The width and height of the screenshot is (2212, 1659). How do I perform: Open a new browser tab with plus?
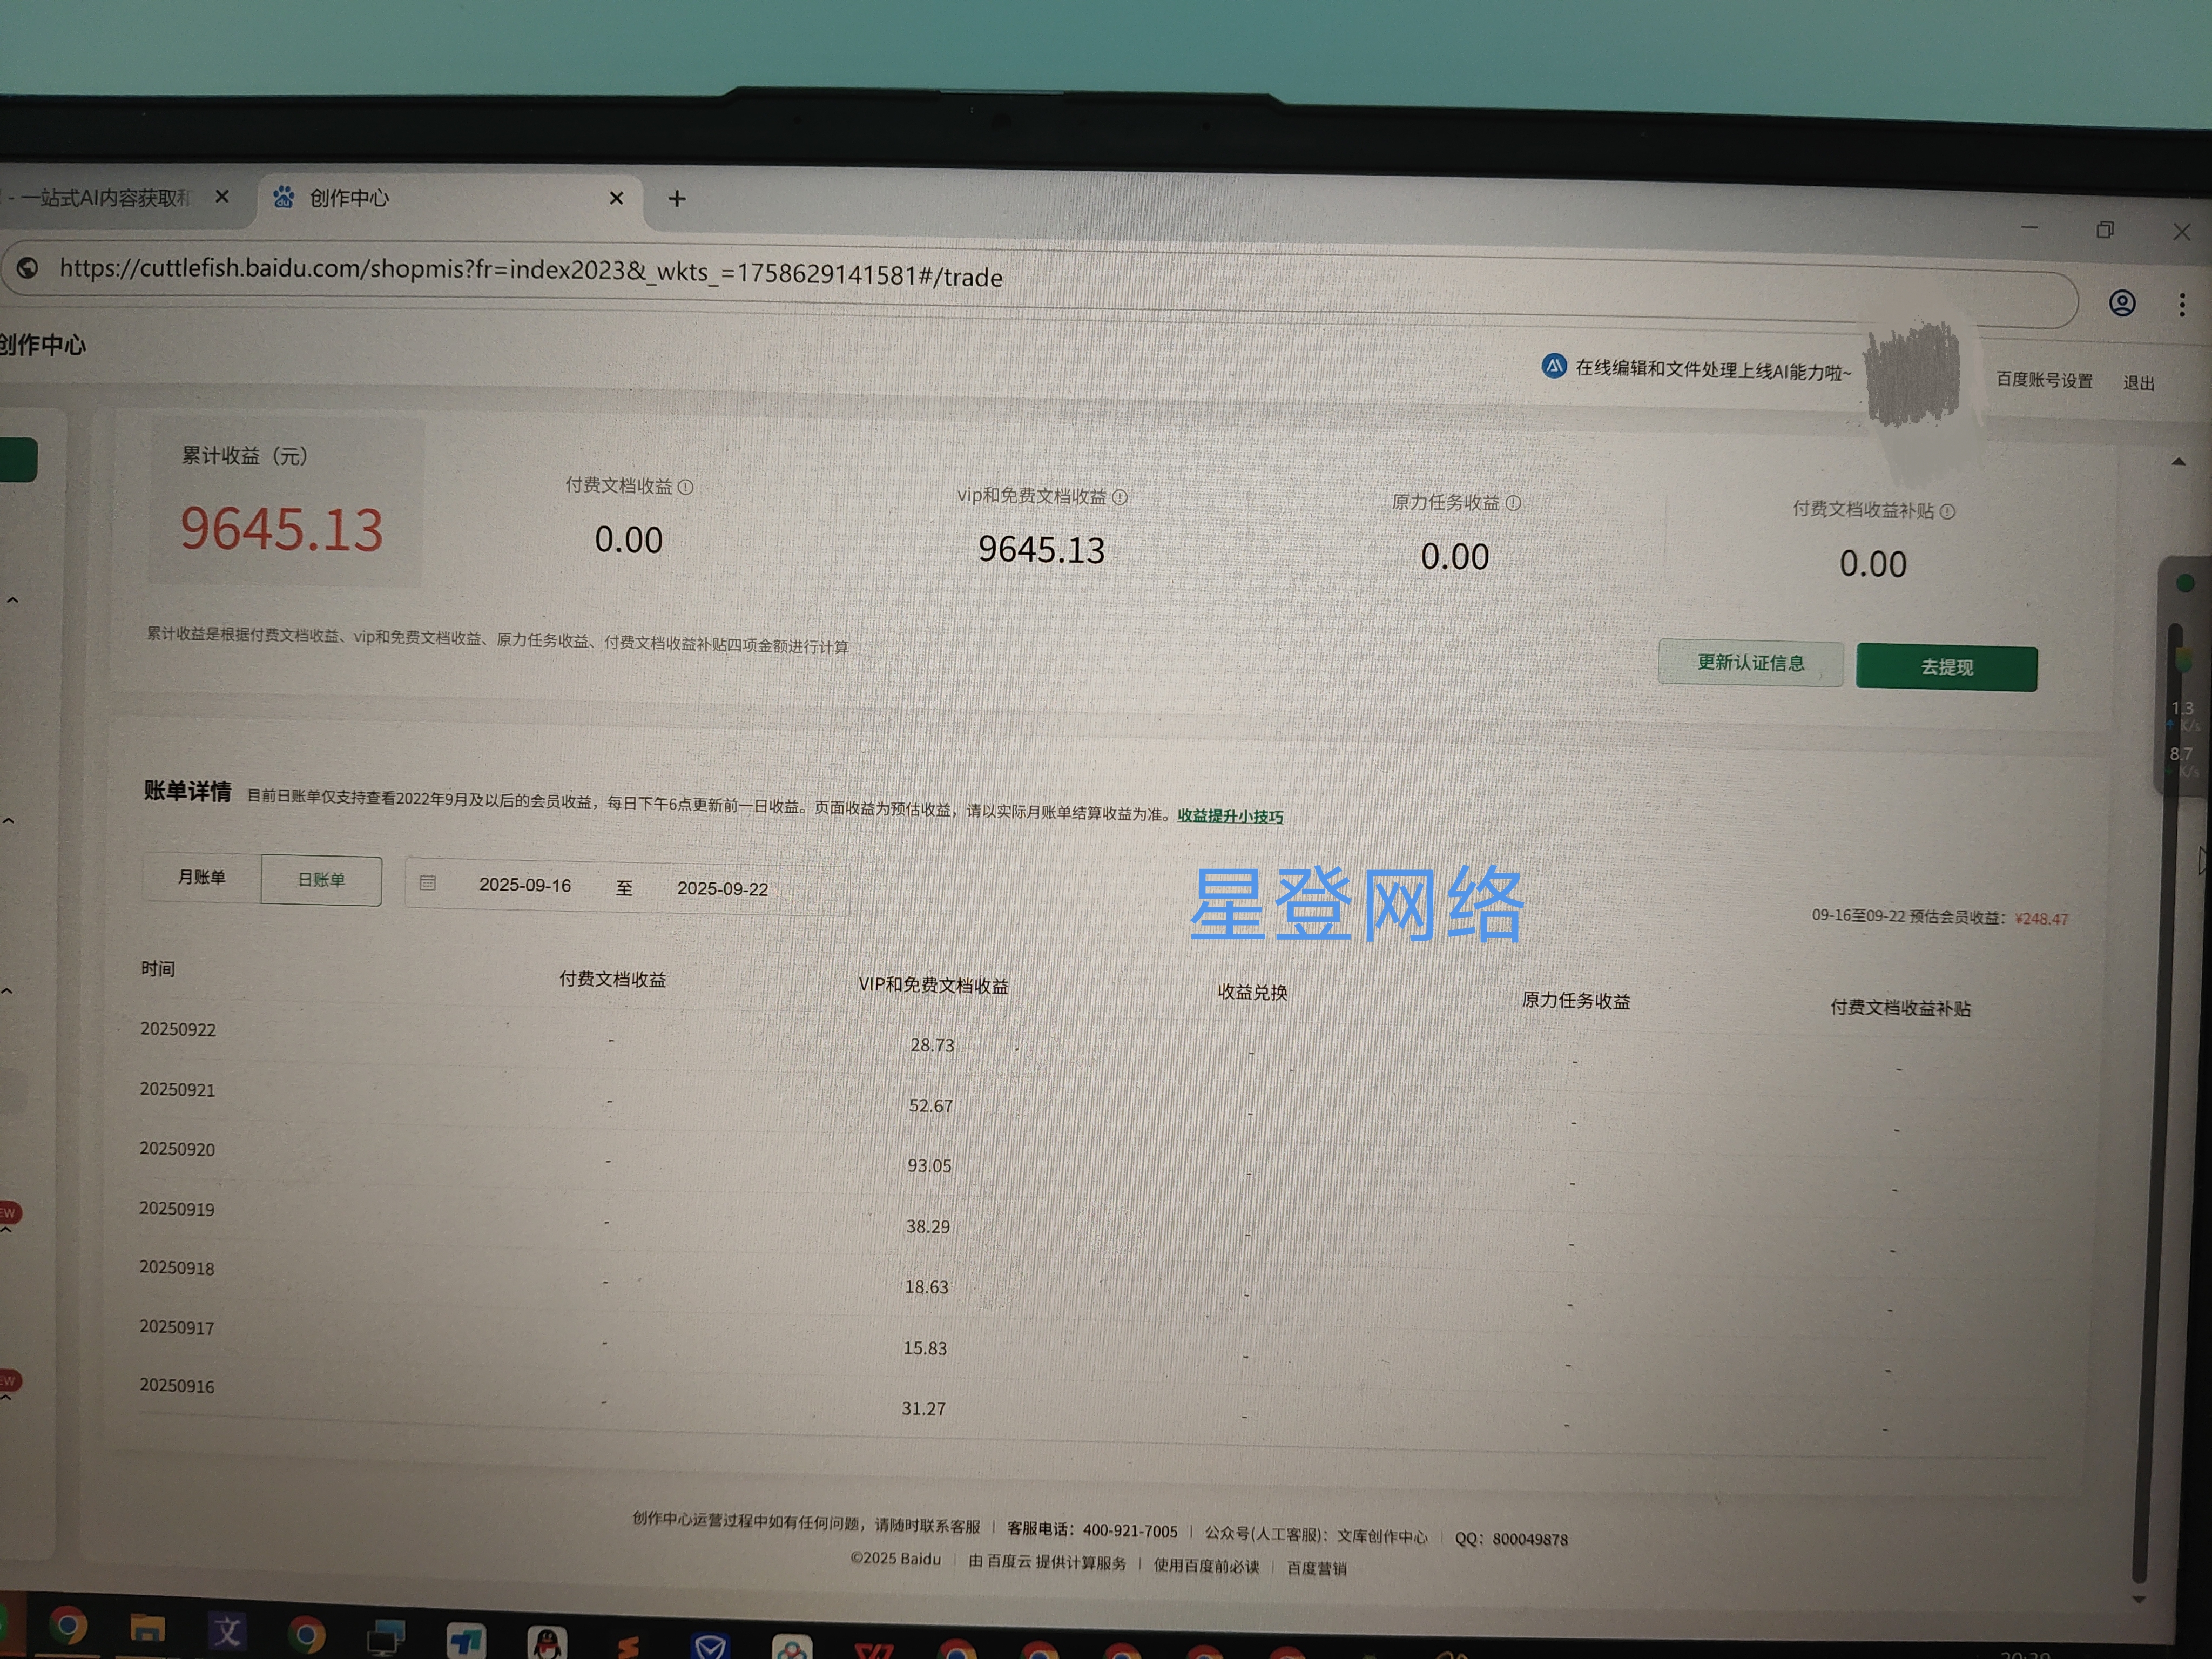pos(677,199)
